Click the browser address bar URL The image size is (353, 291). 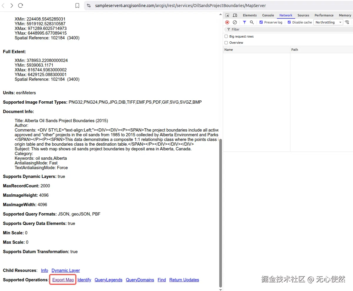tap(181, 6)
